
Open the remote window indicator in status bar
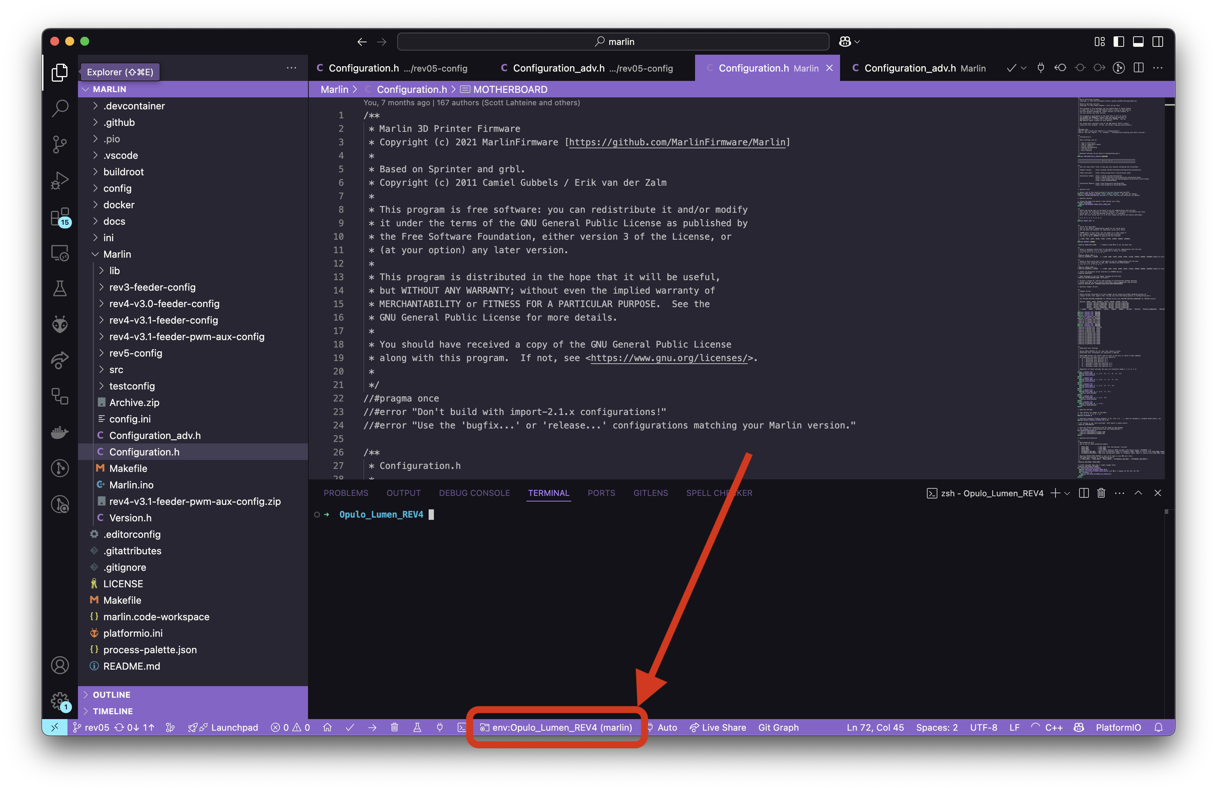55,727
